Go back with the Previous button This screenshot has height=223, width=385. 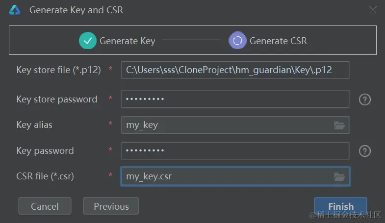pyautogui.click(x=111, y=206)
